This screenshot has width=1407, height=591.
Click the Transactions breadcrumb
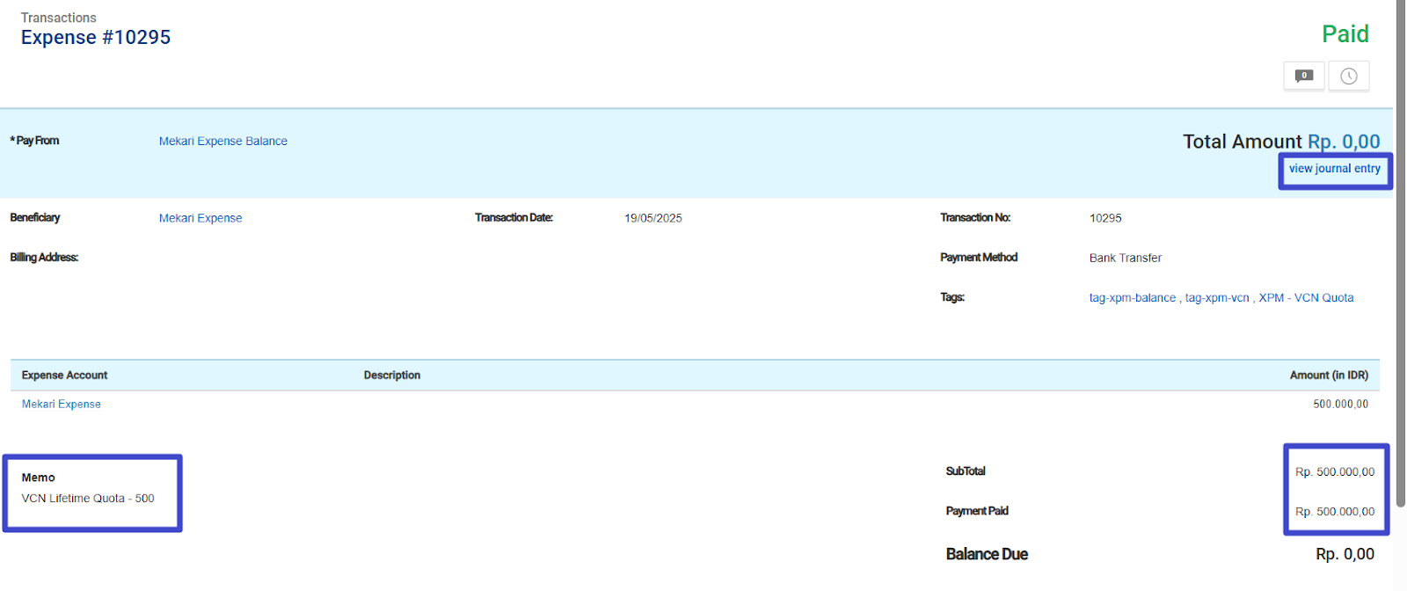tap(59, 18)
